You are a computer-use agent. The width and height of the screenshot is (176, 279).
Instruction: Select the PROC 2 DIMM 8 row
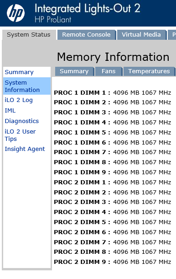click(x=113, y=252)
